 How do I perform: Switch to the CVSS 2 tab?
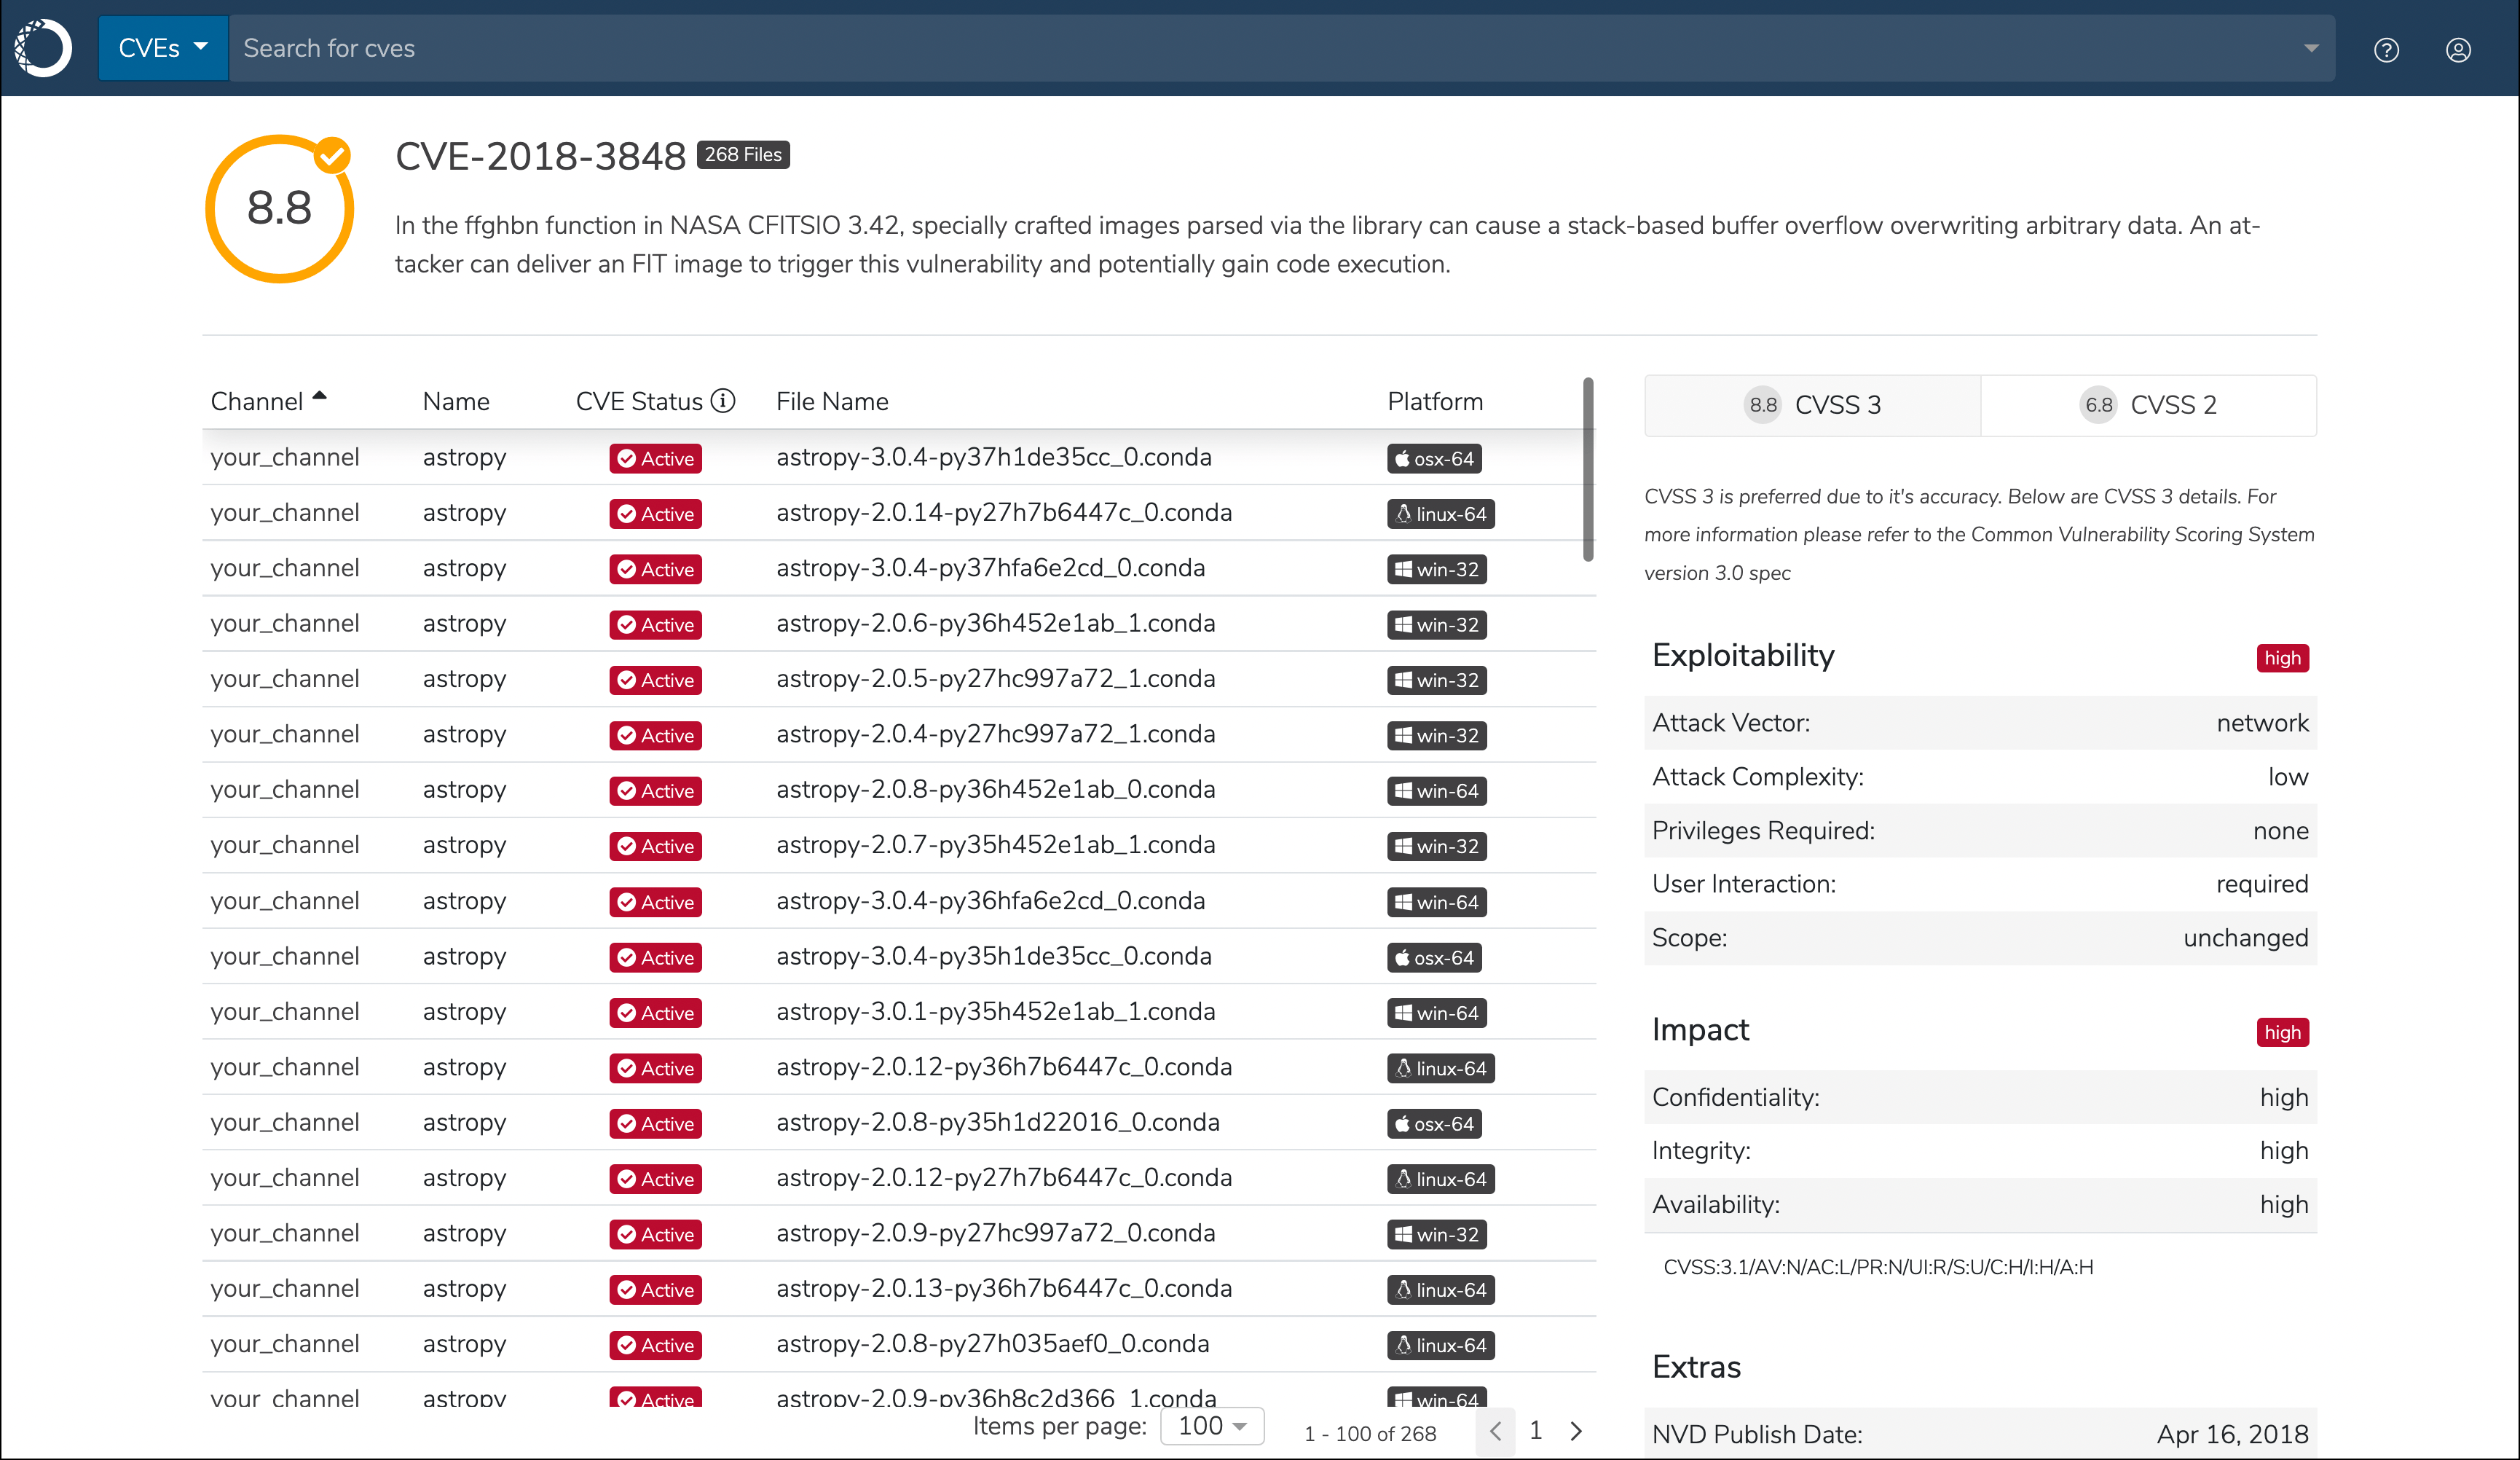pyautogui.click(x=2148, y=405)
